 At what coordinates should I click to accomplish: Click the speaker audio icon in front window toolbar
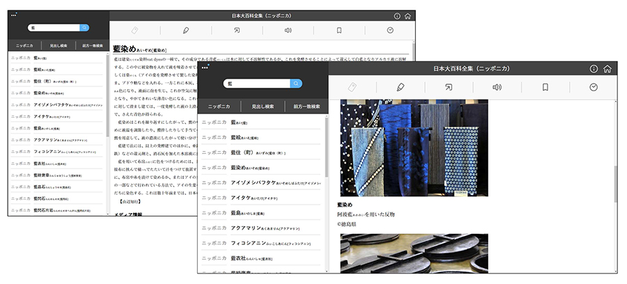(497, 87)
